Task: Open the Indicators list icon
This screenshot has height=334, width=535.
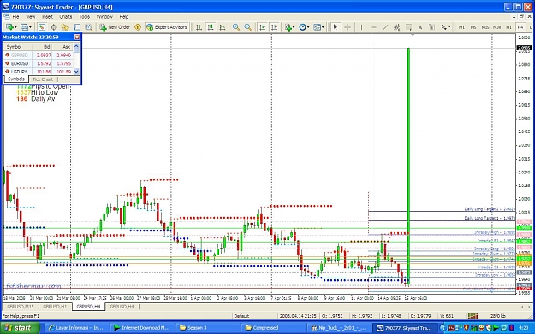Action: click(288, 27)
